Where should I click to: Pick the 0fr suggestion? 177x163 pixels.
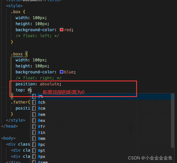101,127
